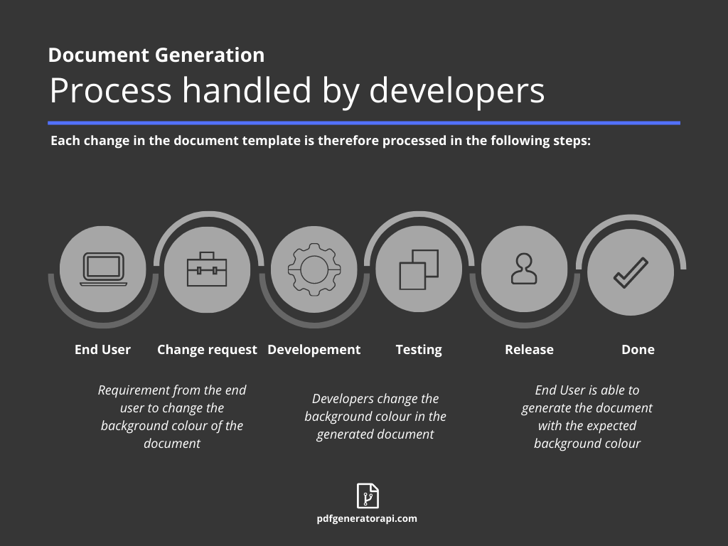
Task: Select the Release step label
Action: tap(529, 349)
